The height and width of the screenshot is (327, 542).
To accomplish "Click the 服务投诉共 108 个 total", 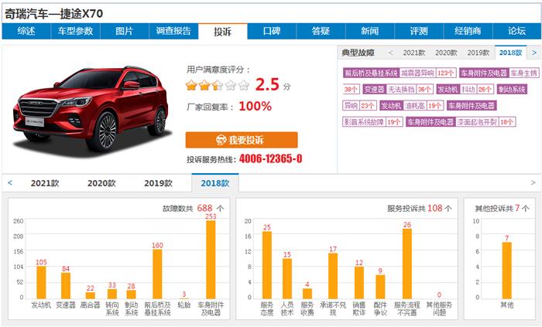I will [x=420, y=209].
